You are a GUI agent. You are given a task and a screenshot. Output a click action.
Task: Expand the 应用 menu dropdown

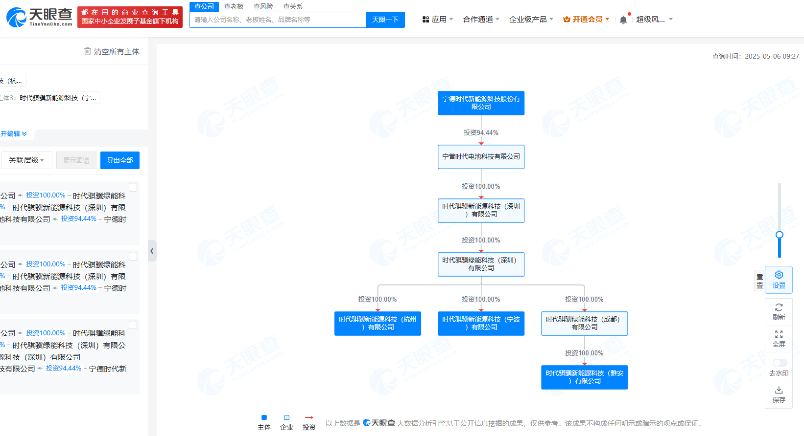(x=438, y=20)
